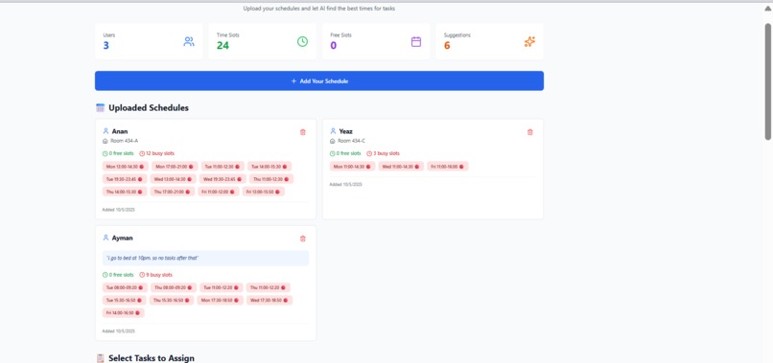Select Anan's Wed 19:30-23:45 busy slot
This screenshot has width=773, height=363.
[x=223, y=179]
